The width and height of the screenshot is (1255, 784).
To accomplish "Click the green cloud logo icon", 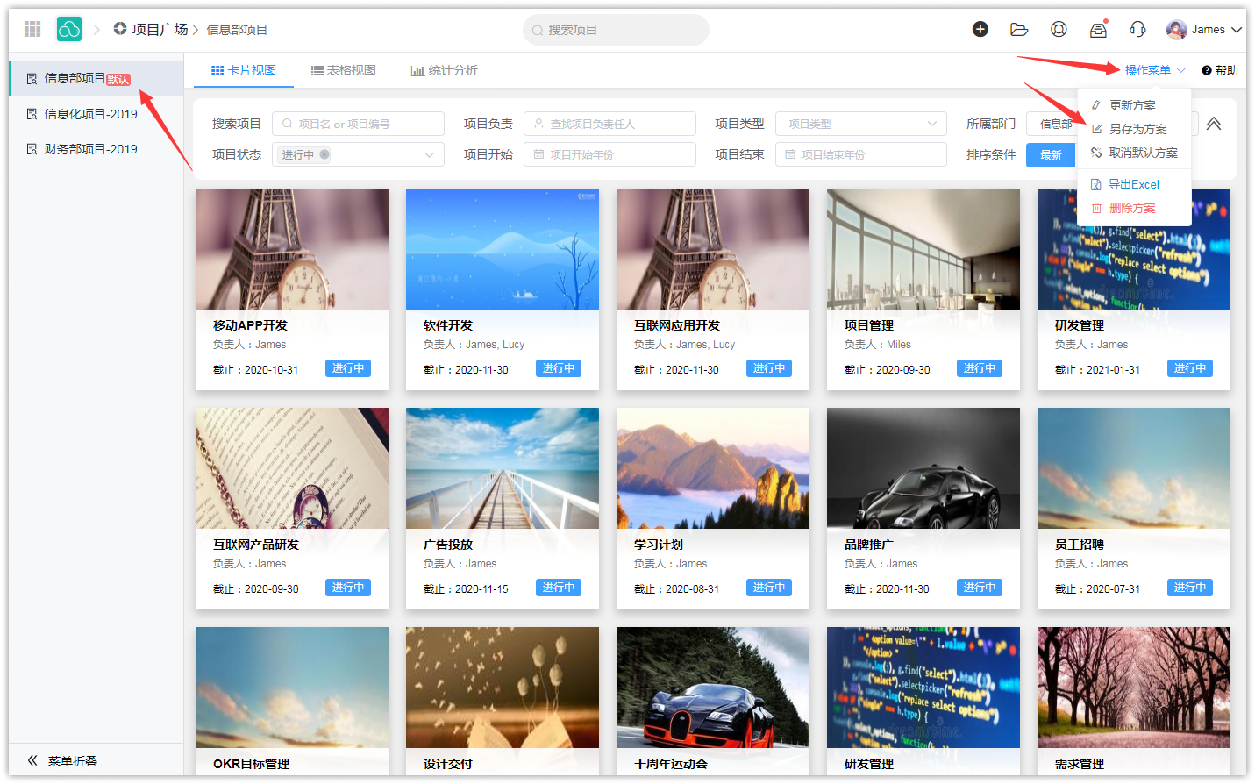I will coord(69,29).
